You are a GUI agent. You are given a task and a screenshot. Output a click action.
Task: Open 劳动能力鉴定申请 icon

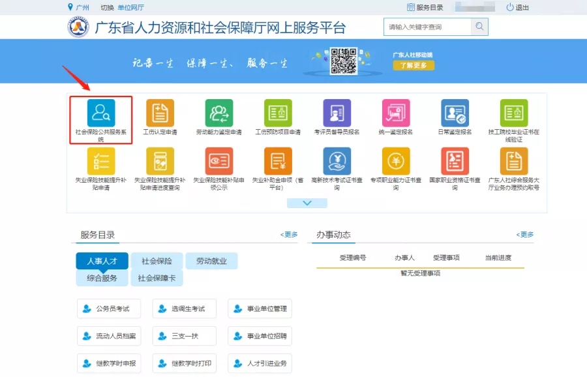[218, 113]
